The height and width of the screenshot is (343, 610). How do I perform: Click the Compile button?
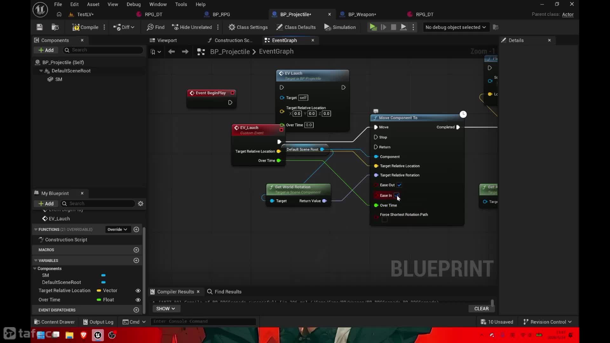point(85,27)
